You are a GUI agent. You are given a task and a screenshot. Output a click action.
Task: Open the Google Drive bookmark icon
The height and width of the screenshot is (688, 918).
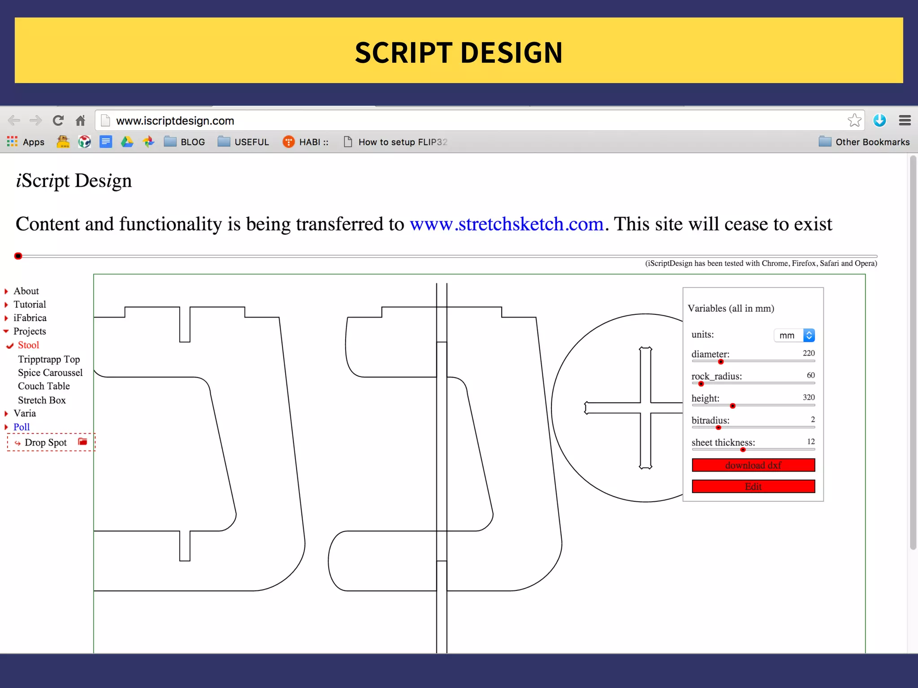coord(127,142)
